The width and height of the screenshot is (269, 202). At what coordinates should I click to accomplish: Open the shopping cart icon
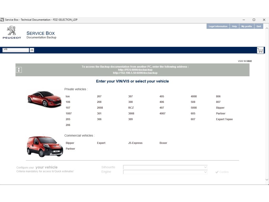point(260,50)
